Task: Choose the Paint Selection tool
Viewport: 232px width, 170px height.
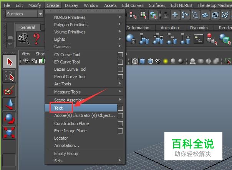Action: 9,90
